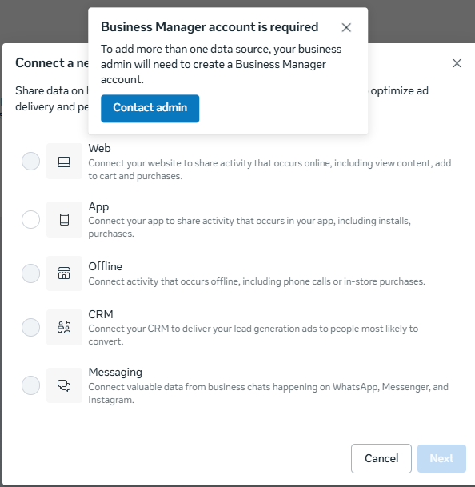Select the Web radio button
The width and height of the screenshot is (475, 487).
30,162
